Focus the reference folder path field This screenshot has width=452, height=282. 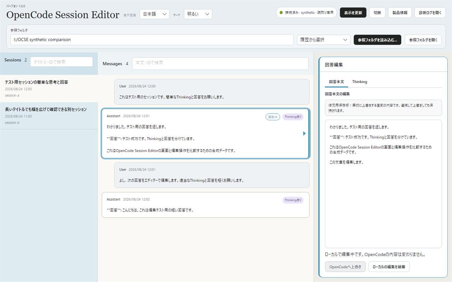[x=152, y=40]
